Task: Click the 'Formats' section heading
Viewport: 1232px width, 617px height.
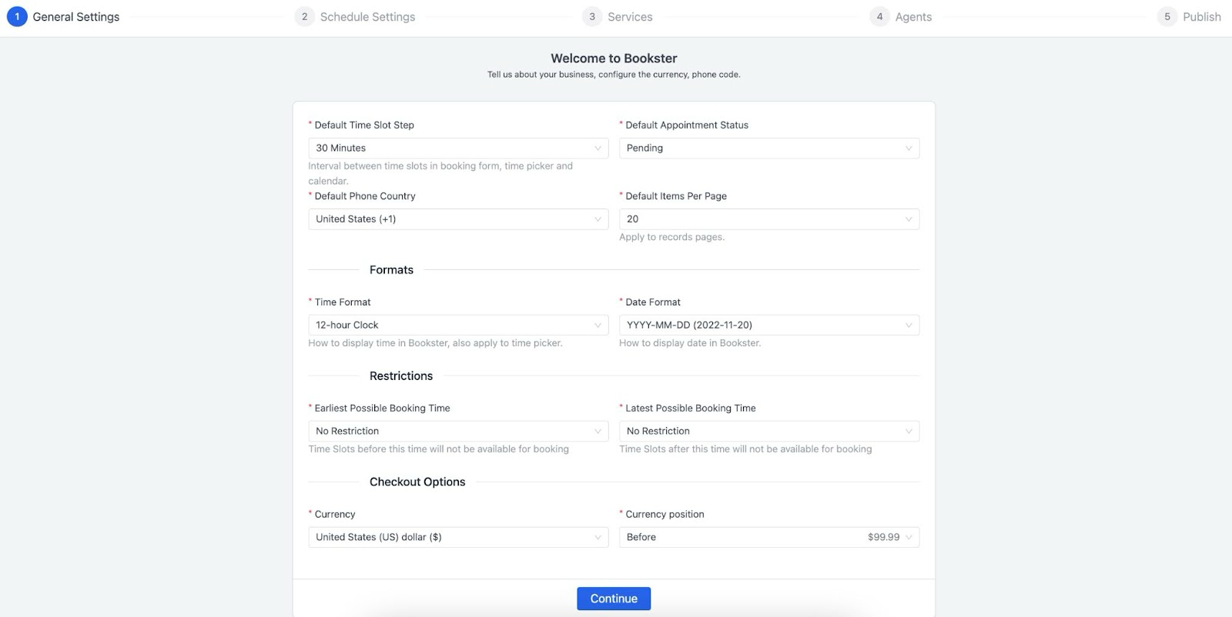Action: [391, 270]
